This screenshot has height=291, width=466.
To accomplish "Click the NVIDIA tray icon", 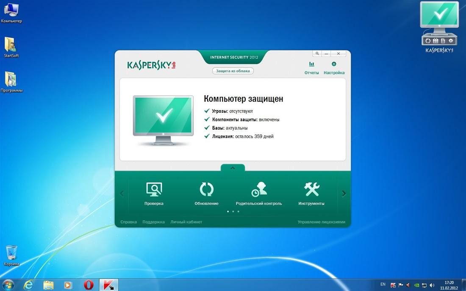I will click(417, 285).
